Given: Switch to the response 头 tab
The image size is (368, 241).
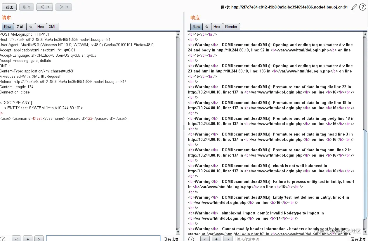Looking at the screenshot, I should (x=207, y=27).
